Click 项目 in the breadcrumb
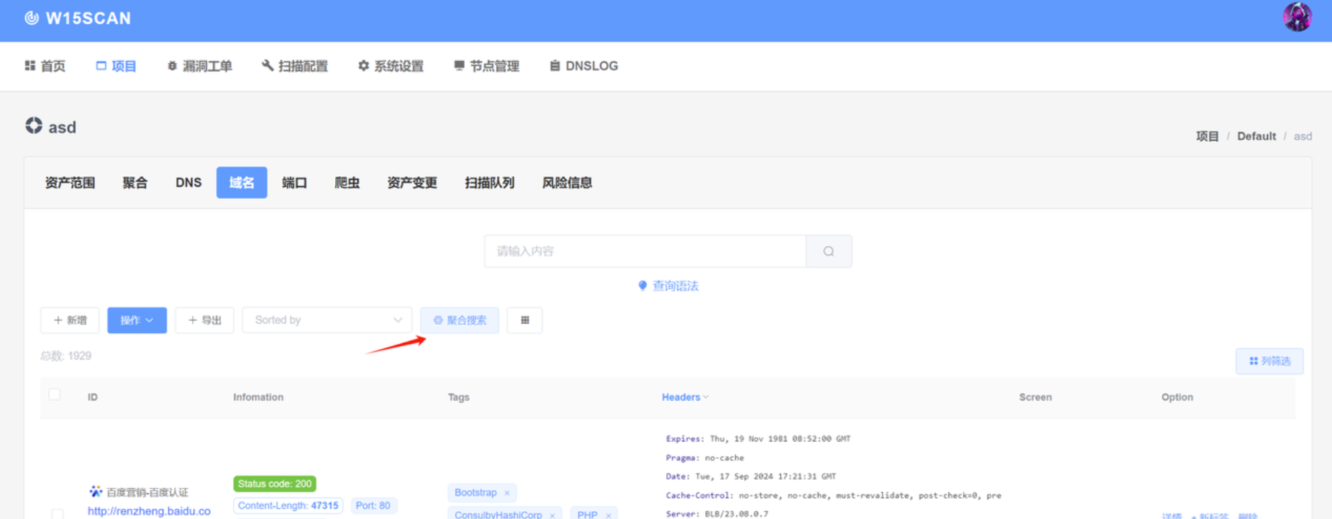The height and width of the screenshot is (519, 1332). pos(1207,136)
